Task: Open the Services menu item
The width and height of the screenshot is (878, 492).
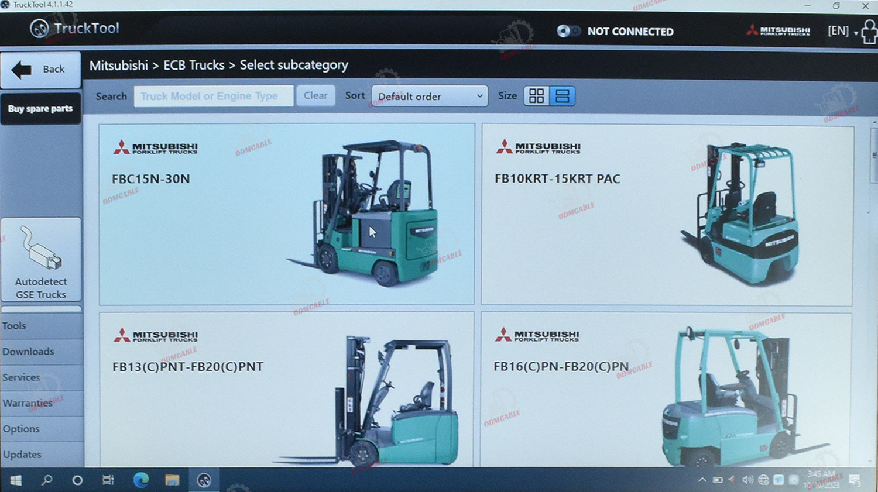Action: [x=42, y=377]
